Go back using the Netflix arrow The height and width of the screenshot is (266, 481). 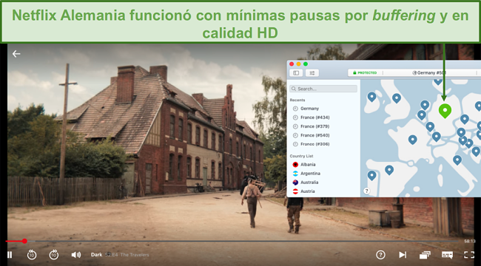pyautogui.click(x=16, y=54)
